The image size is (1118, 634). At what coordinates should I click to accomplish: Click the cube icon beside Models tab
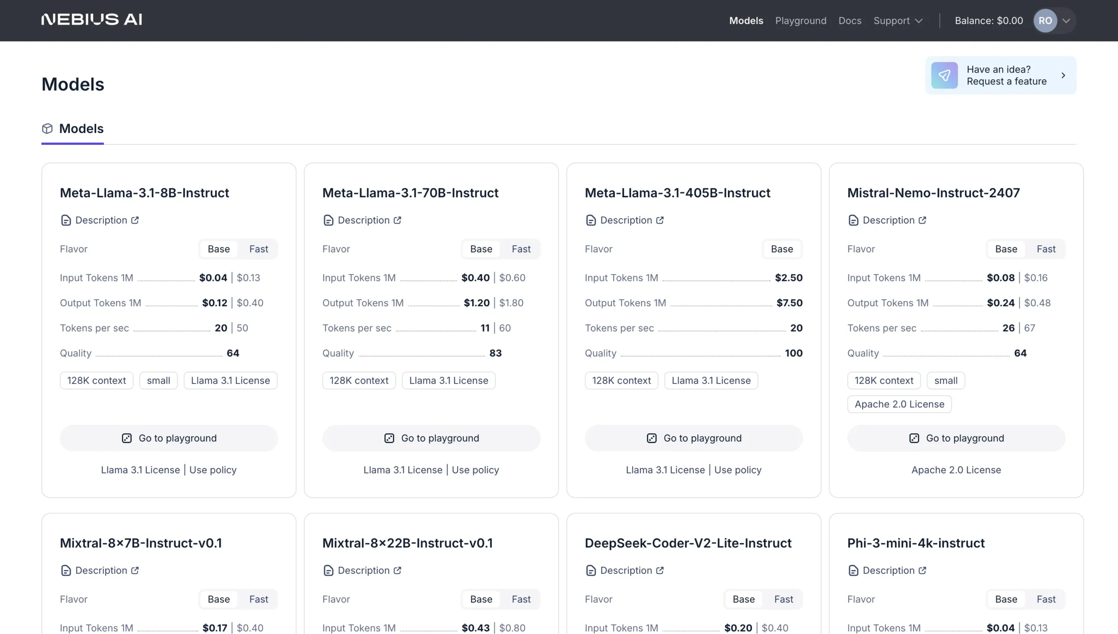[x=47, y=128]
